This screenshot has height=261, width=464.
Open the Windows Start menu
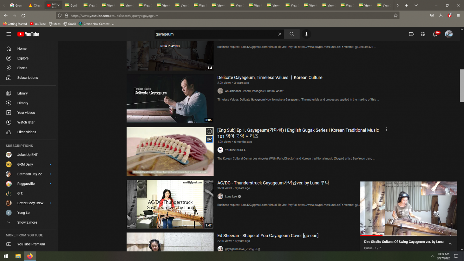6,256
